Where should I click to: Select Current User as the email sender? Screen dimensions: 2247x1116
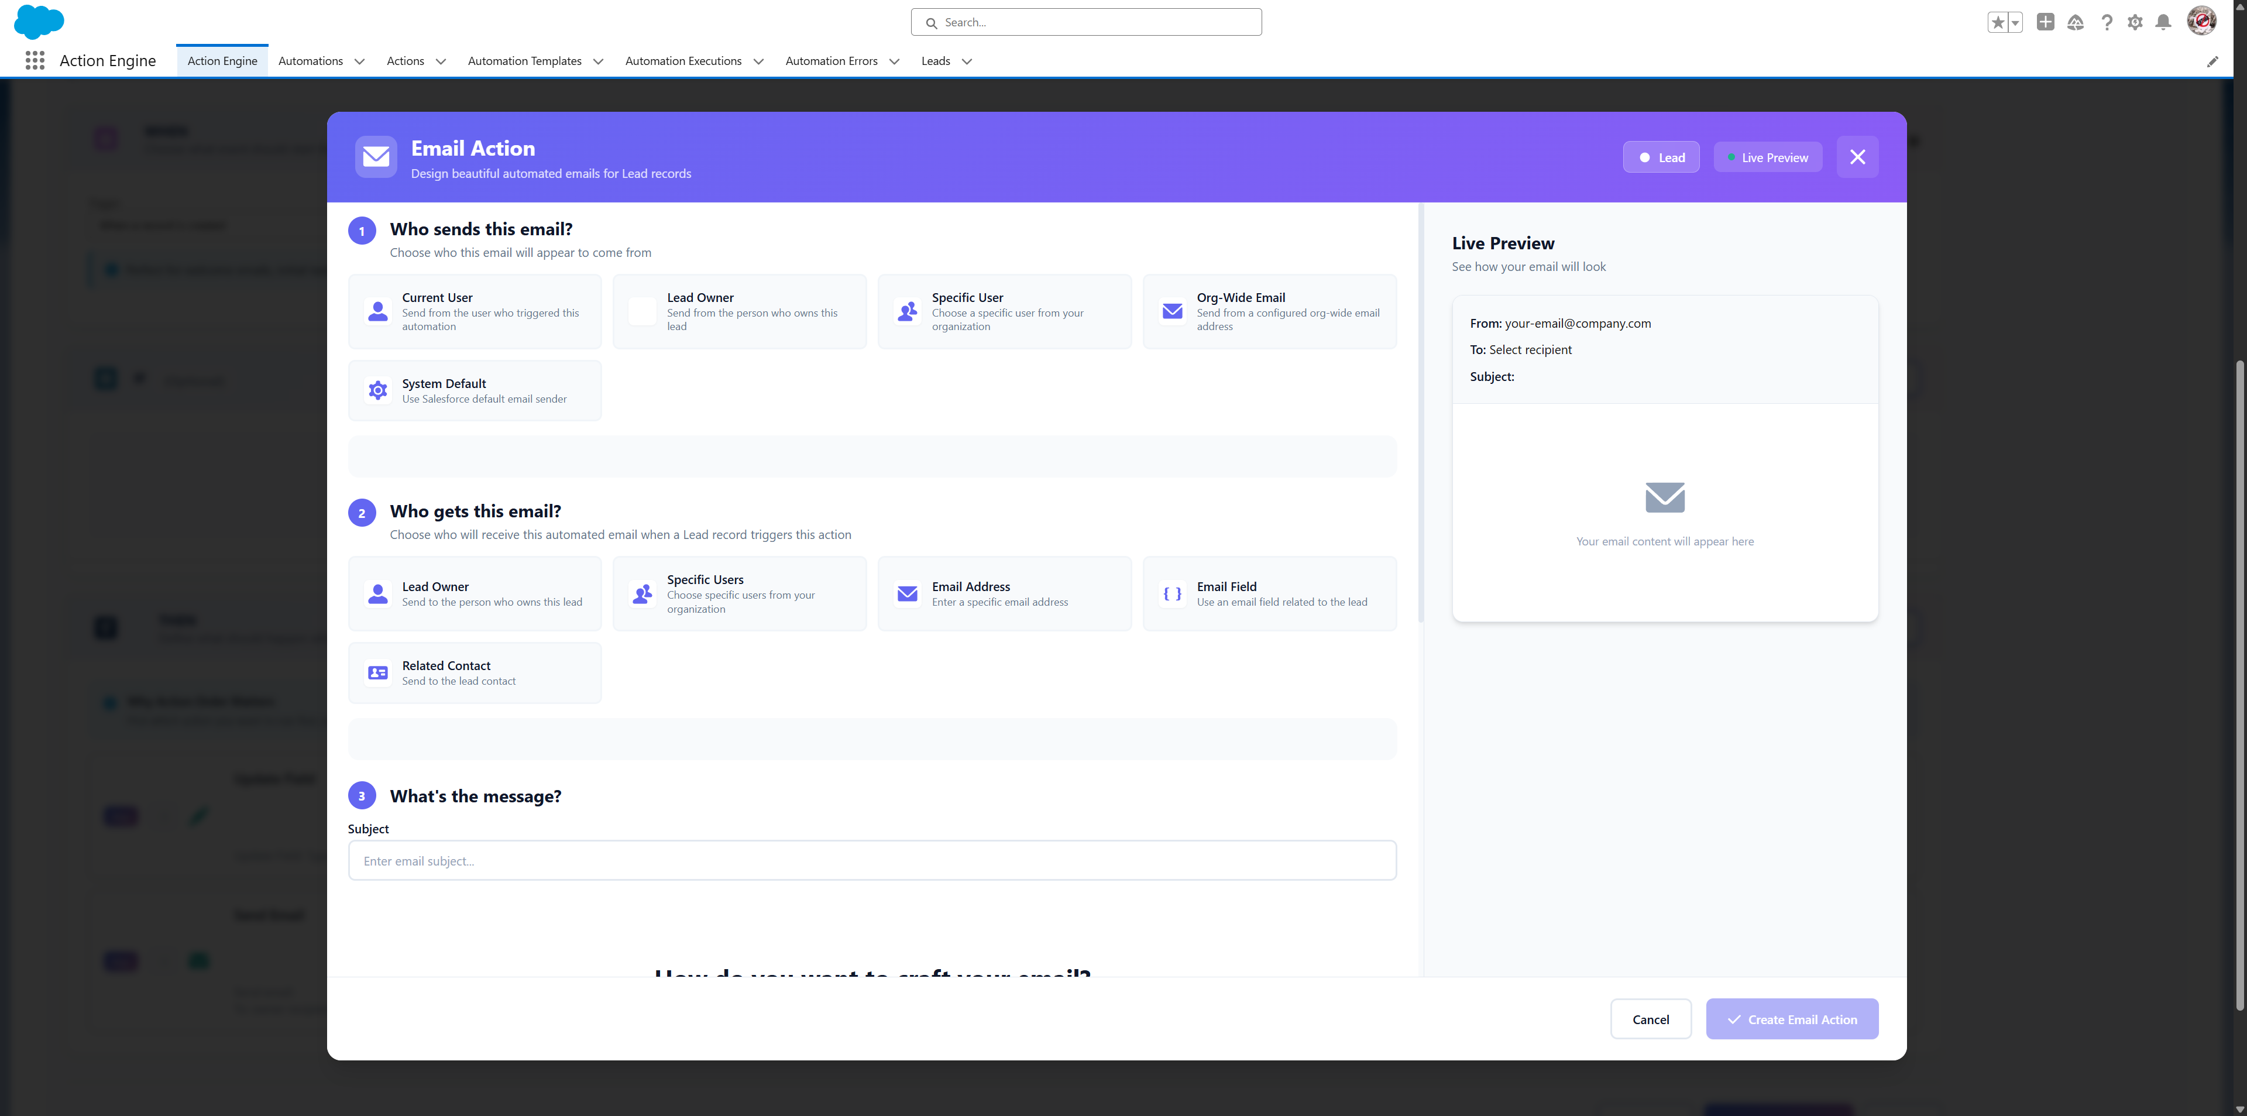point(475,311)
